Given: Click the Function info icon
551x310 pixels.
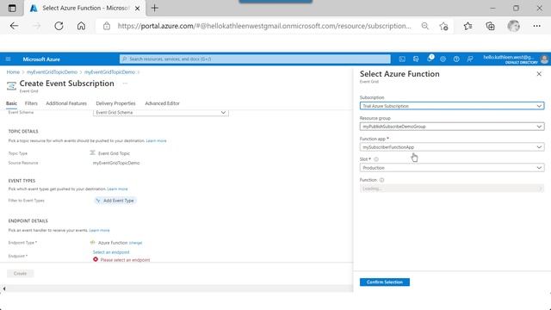Looking at the screenshot, I should pos(381,180).
